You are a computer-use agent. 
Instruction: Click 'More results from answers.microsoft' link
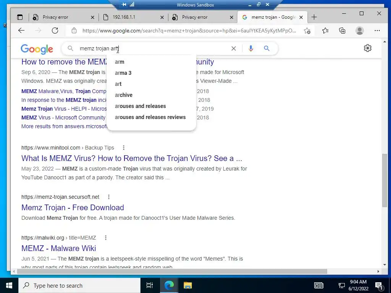(64, 126)
